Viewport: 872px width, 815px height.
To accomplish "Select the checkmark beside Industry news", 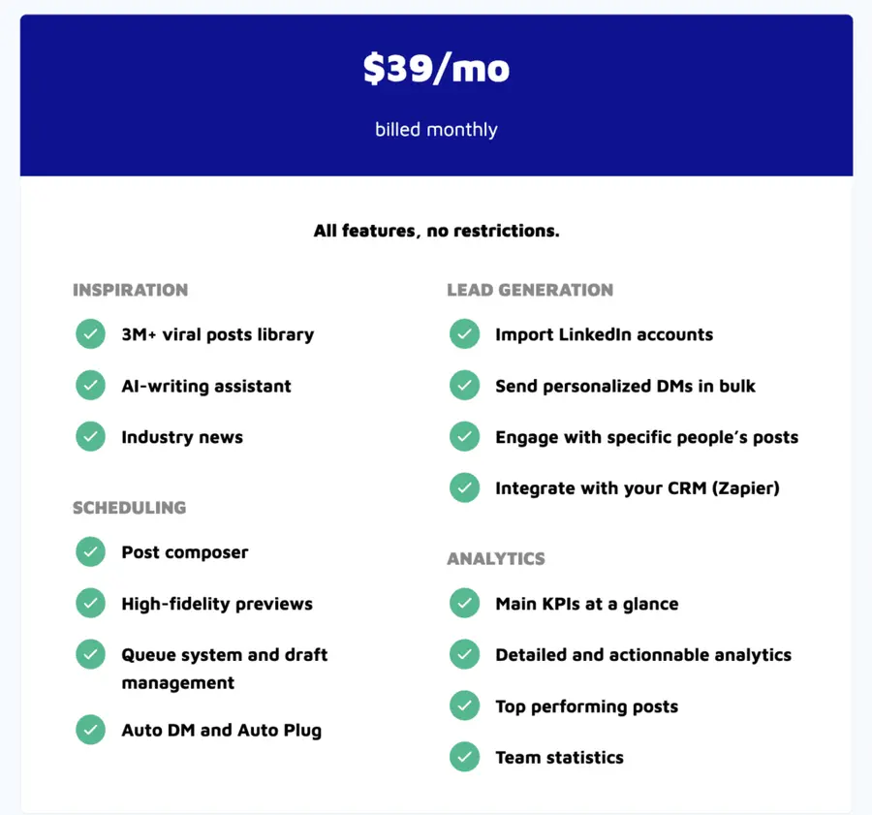I will click(x=91, y=436).
